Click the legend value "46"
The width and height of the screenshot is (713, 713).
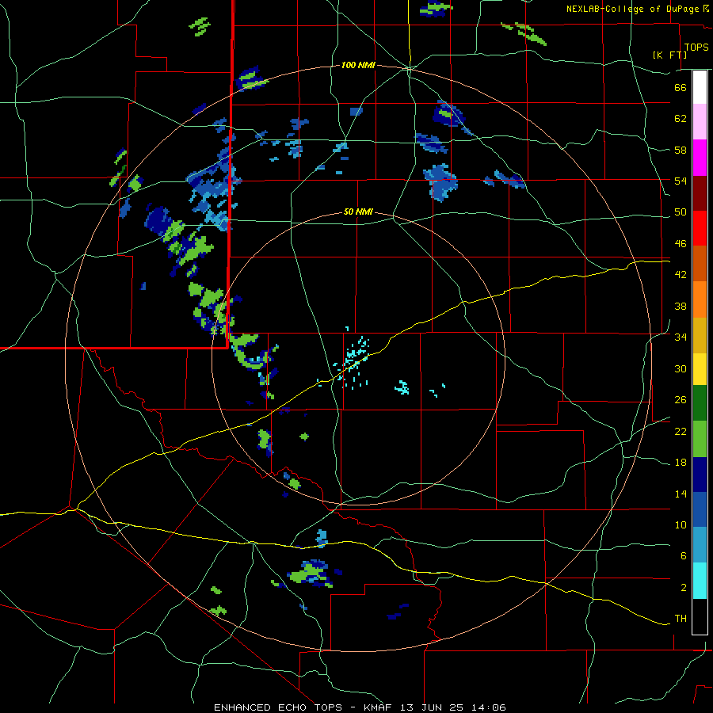pyautogui.click(x=681, y=244)
